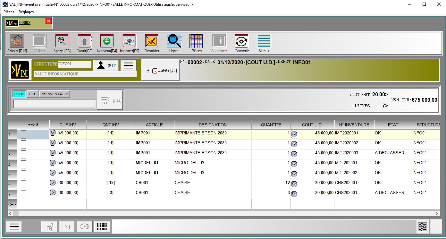Screen dimensions: 446x239
Task: Select the CODE search mode toggle
Action: point(19,94)
